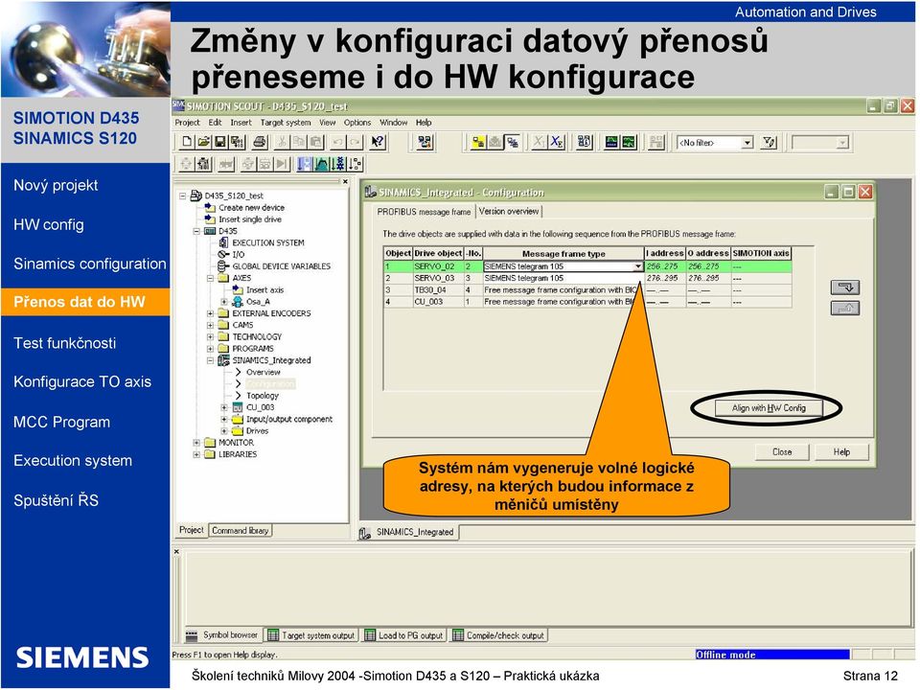Expand the EXTERNAL ENCODERS folder

click(x=210, y=313)
